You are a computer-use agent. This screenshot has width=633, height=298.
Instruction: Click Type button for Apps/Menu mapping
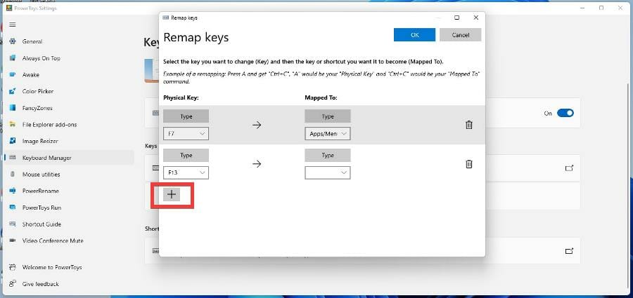click(x=327, y=116)
